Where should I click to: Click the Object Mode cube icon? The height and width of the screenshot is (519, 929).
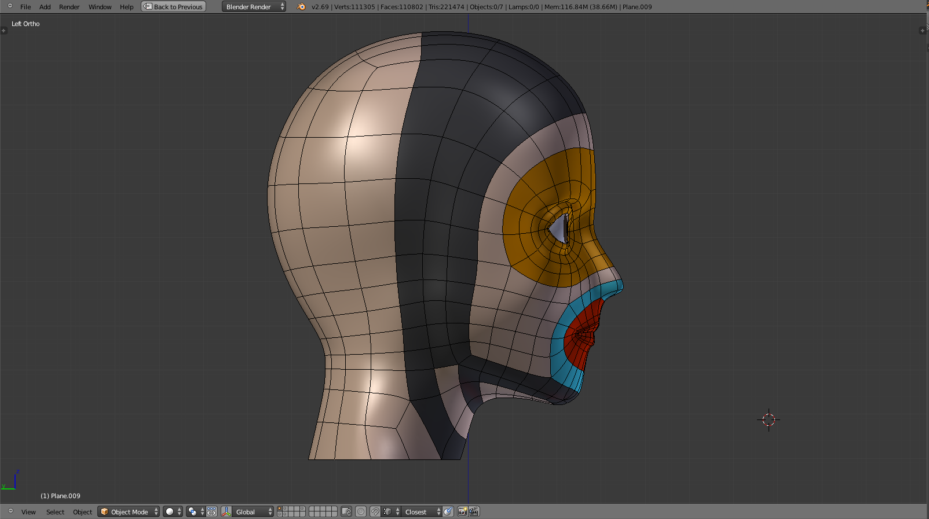[104, 511]
